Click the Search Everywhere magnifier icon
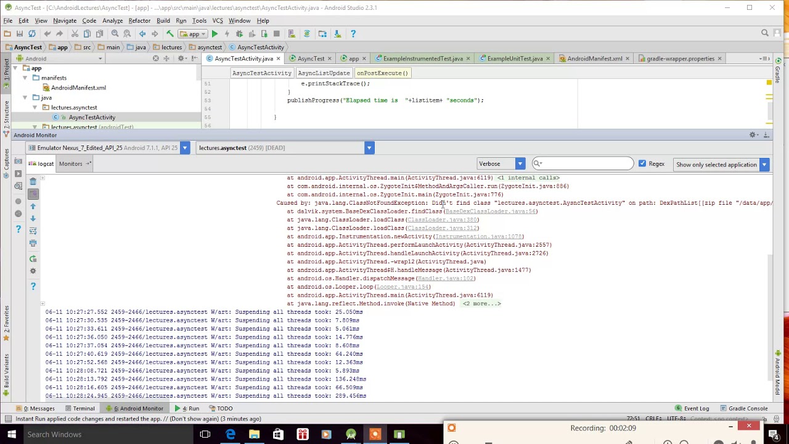 coord(765,33)
